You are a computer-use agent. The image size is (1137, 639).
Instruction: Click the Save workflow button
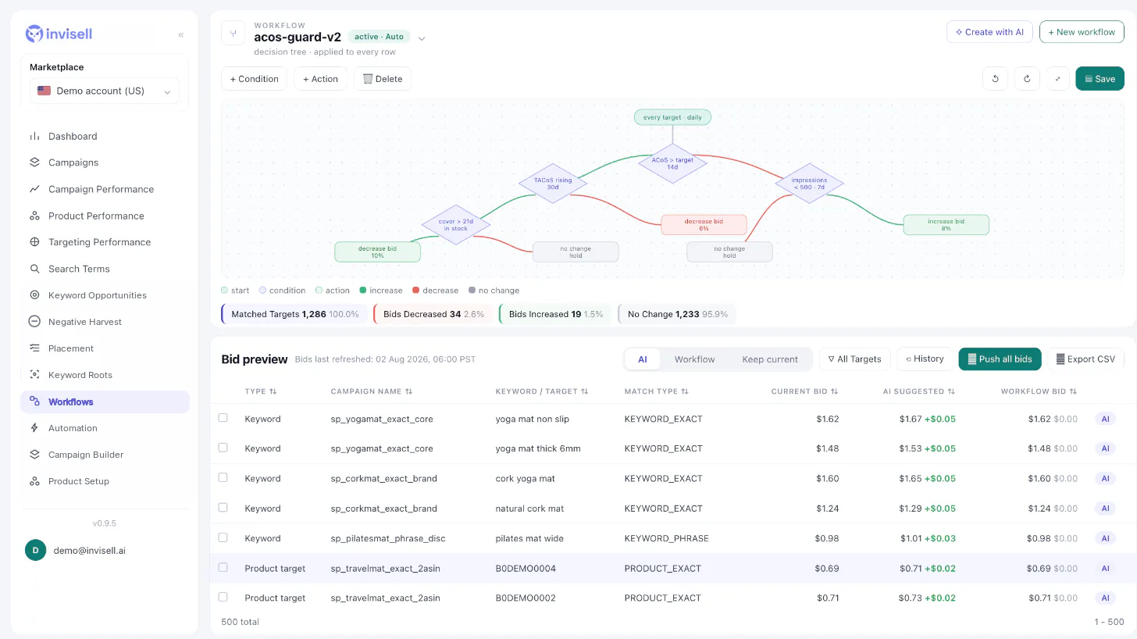1100,78
